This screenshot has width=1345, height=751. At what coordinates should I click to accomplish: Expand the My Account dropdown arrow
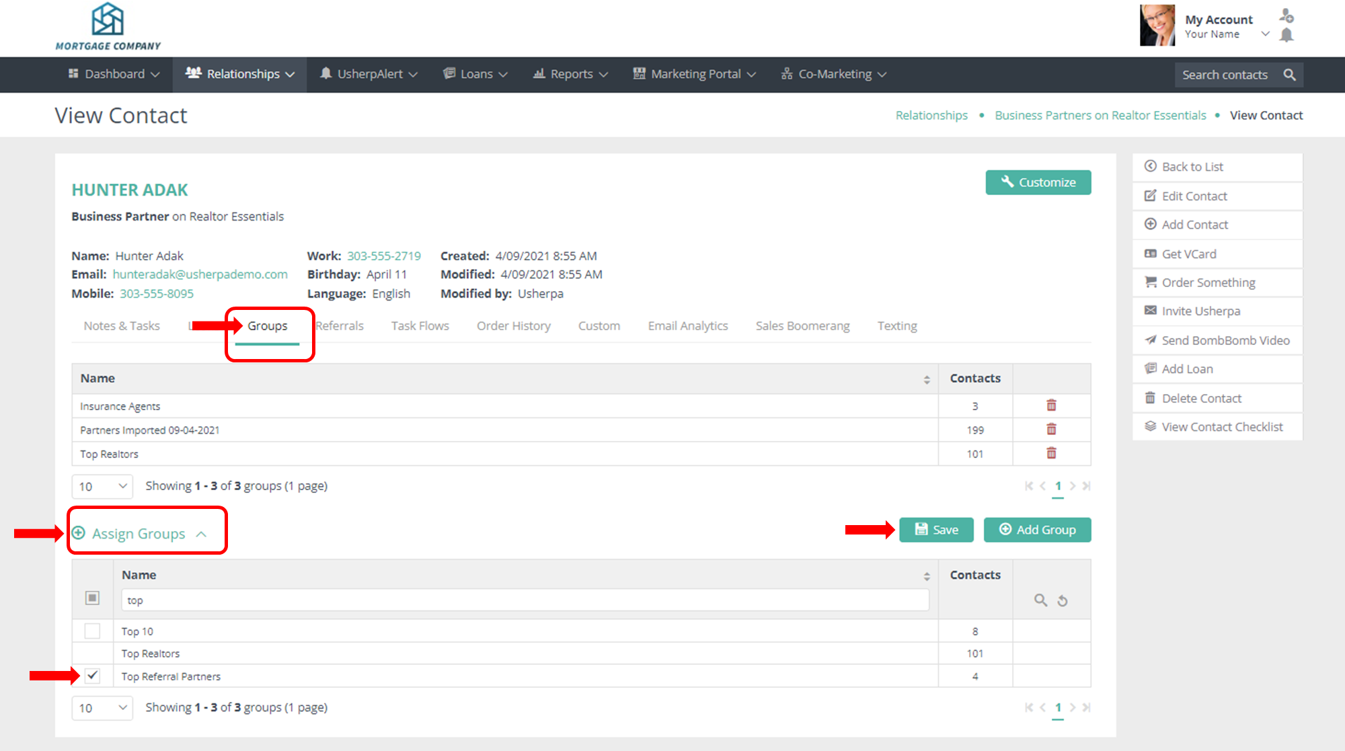pyautogui.click(x=1265, y=34)
